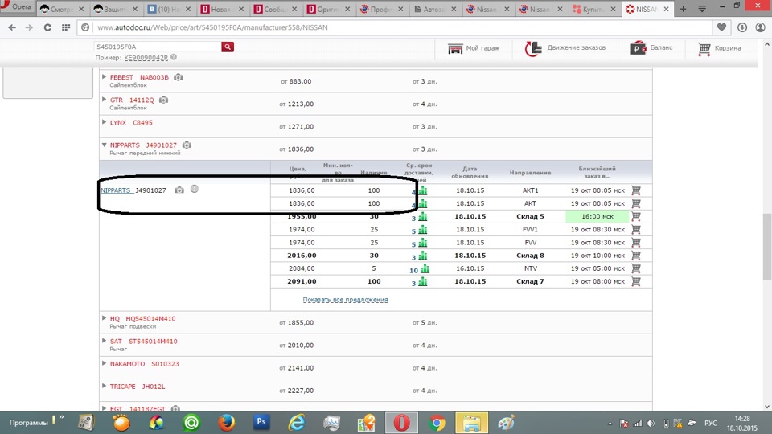Expand the LYNX C8495 offers
The image size is (772, 434).
104,122
